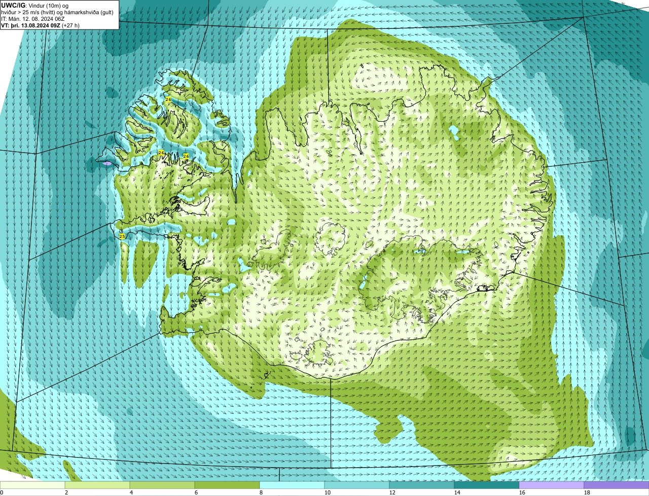649x496 pixels.
Task: Pick the 10–12 m/s legend color band
Action: [x=357, y=485]
